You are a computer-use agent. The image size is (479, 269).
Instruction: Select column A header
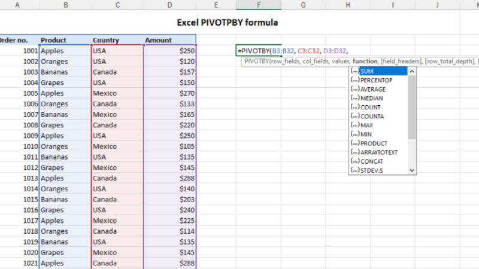pos(17,5)
